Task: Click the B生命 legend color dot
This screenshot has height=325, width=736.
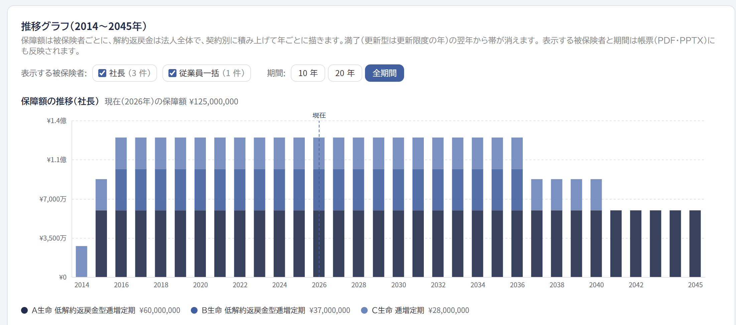Action: [x=194, y=310]
